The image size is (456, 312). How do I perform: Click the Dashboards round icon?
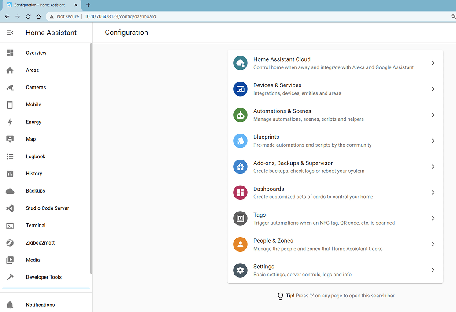coord(240,193)
